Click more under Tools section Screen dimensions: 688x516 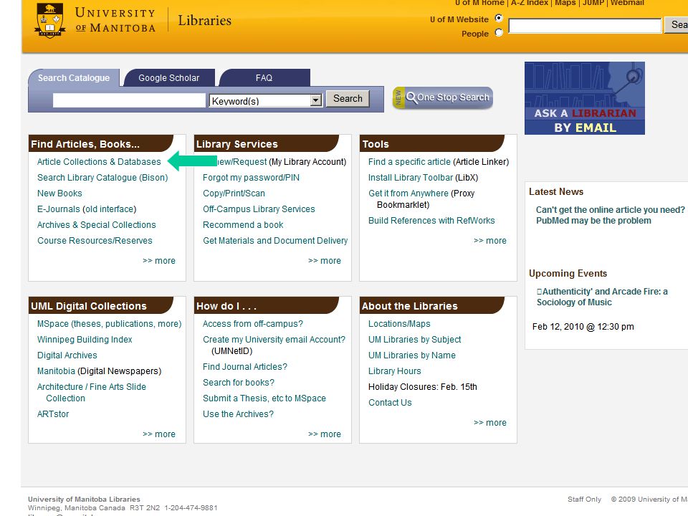(x=490, y=241)
